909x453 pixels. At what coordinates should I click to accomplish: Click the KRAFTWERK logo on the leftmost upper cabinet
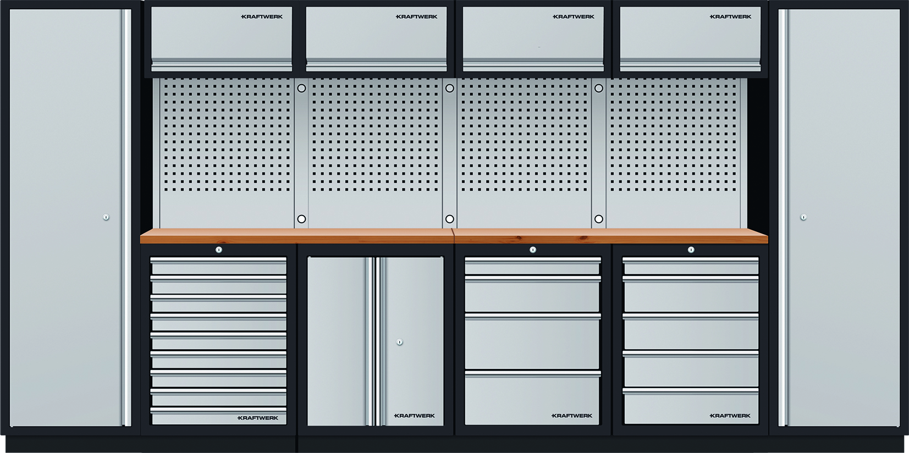click(262, 16)
